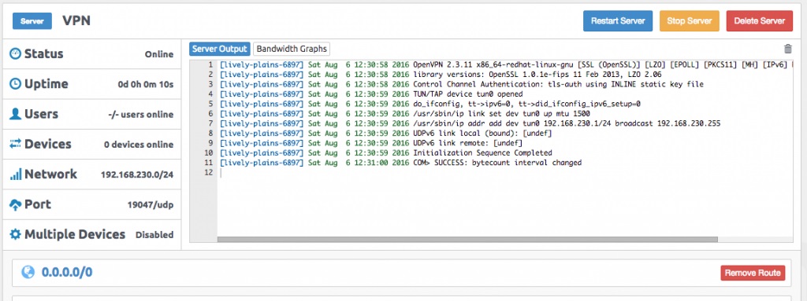Click the -/- users online value
Screen dimensions: 807x301
(141, 115)
